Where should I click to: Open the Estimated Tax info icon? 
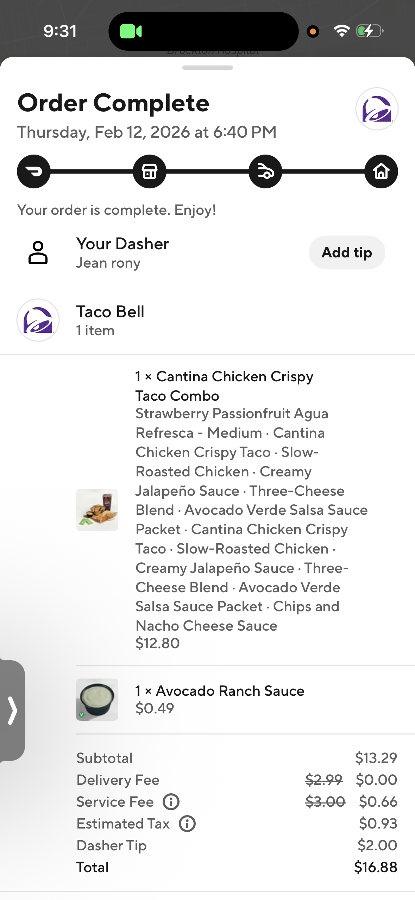(x=187, y=824)
